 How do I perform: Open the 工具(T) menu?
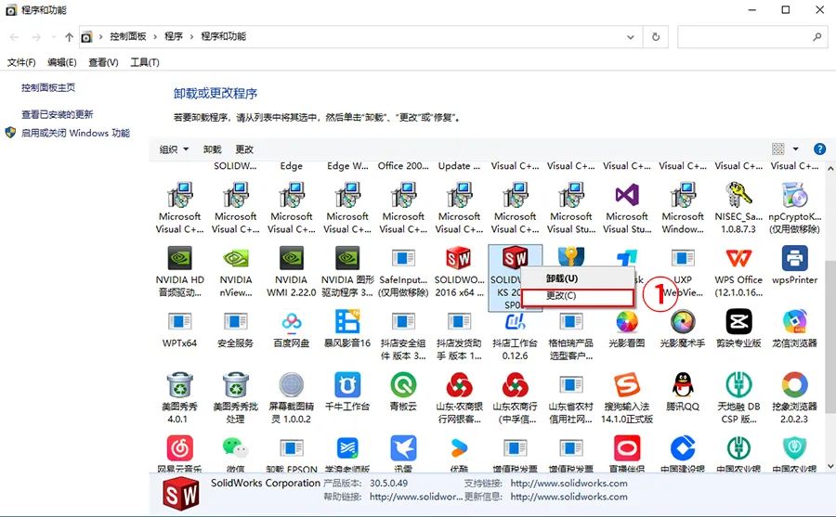pyautogui.click(x=145, y=62)
